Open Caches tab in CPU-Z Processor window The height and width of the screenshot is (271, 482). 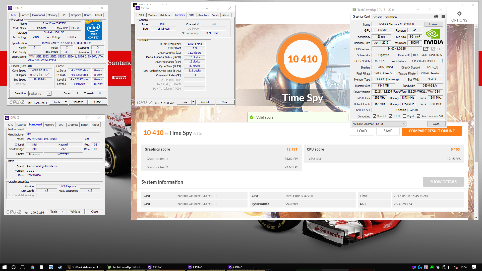pyautogui.click(x=25, y=15)
